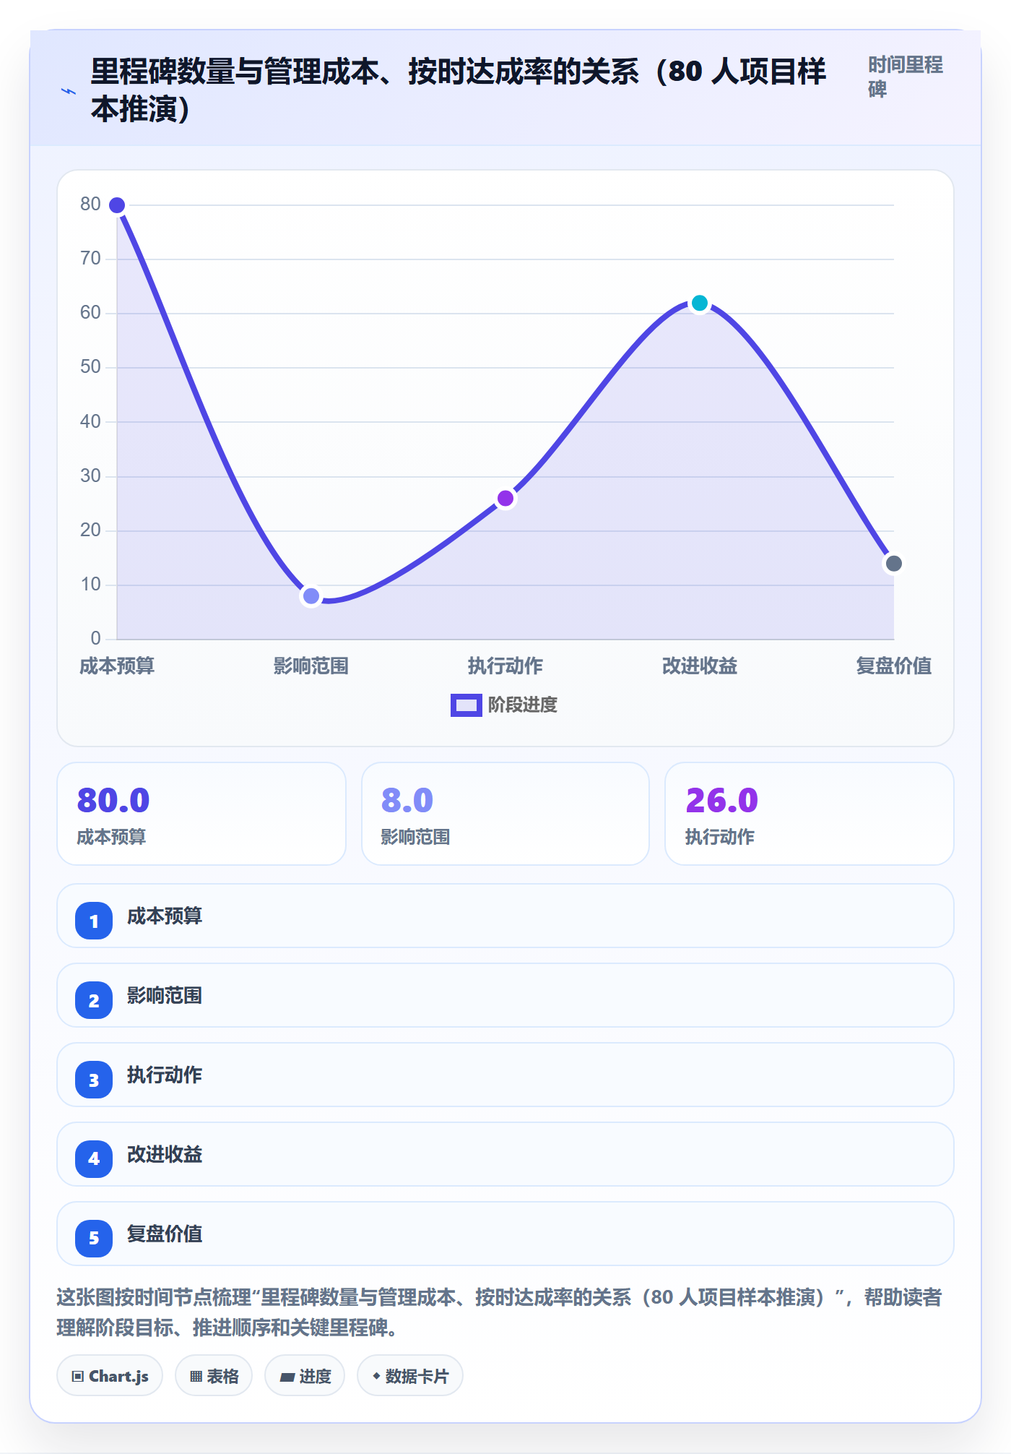1011x1454 pixels.
Task: Select the gray 复盘价值 data point
Action: coord(894,564)
